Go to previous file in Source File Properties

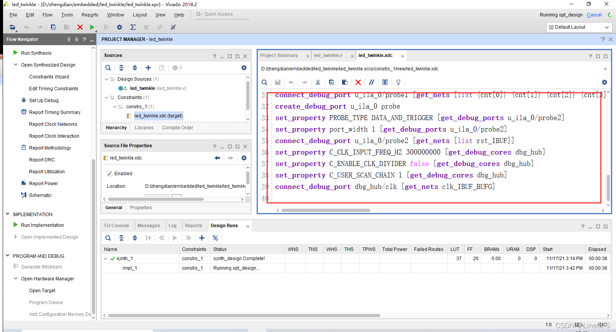[217, 158]
